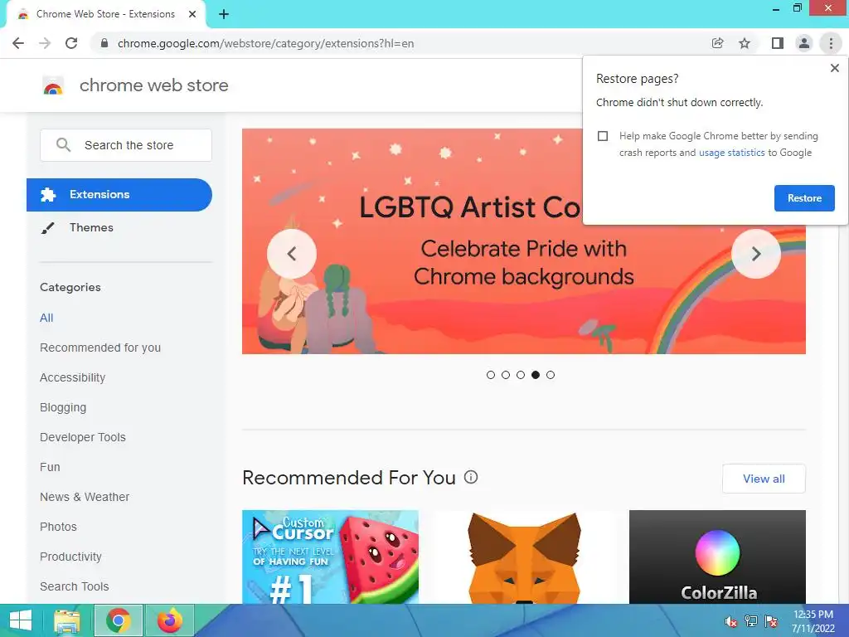
Task: Show the next carousel banner
Action: coord(756,254)
